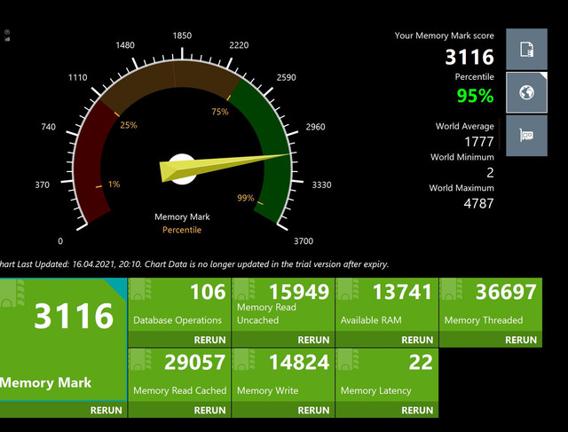This screenshot has height=432, width=568.
Task: Click the memory chip icon on Memory Latency tile
Action: pos(348,359)
